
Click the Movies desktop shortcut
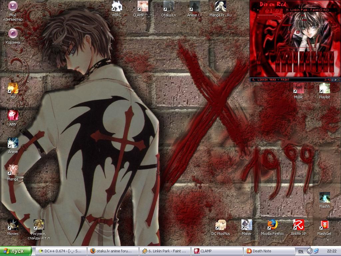[x=13, y=228]
